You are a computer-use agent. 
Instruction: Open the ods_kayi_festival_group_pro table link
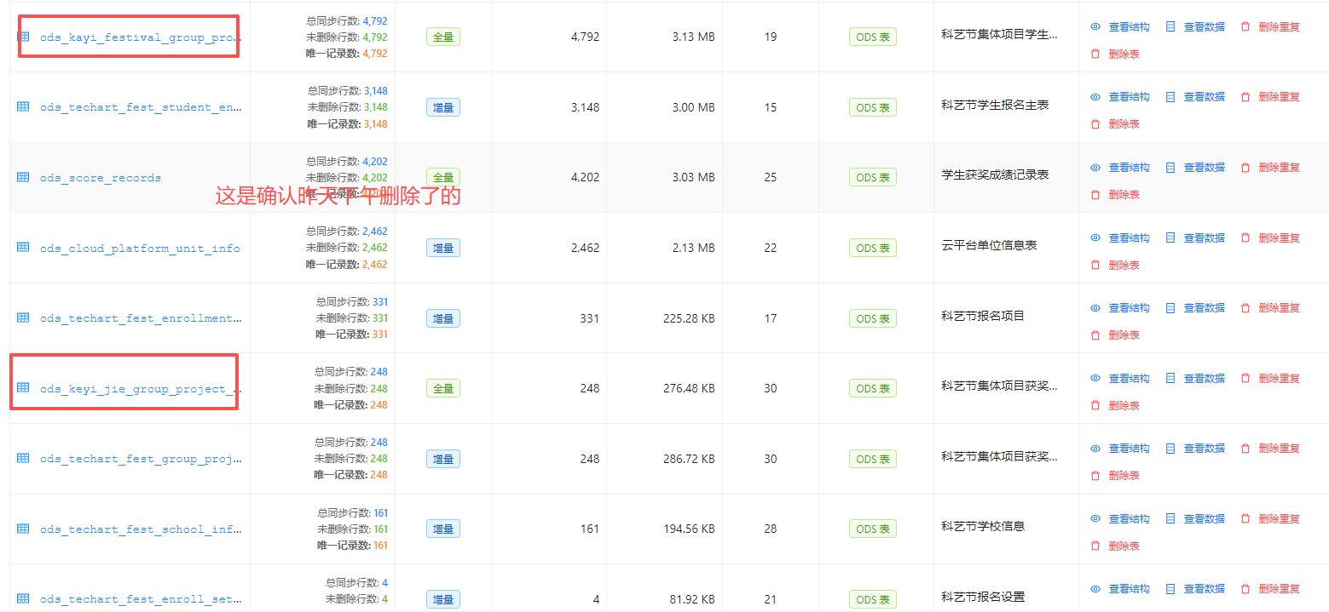140,38
